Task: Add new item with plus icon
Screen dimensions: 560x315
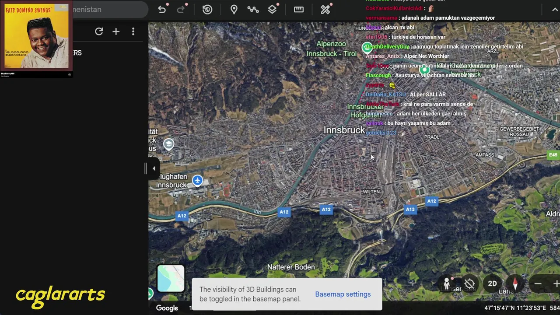Action: click(116, 31)
